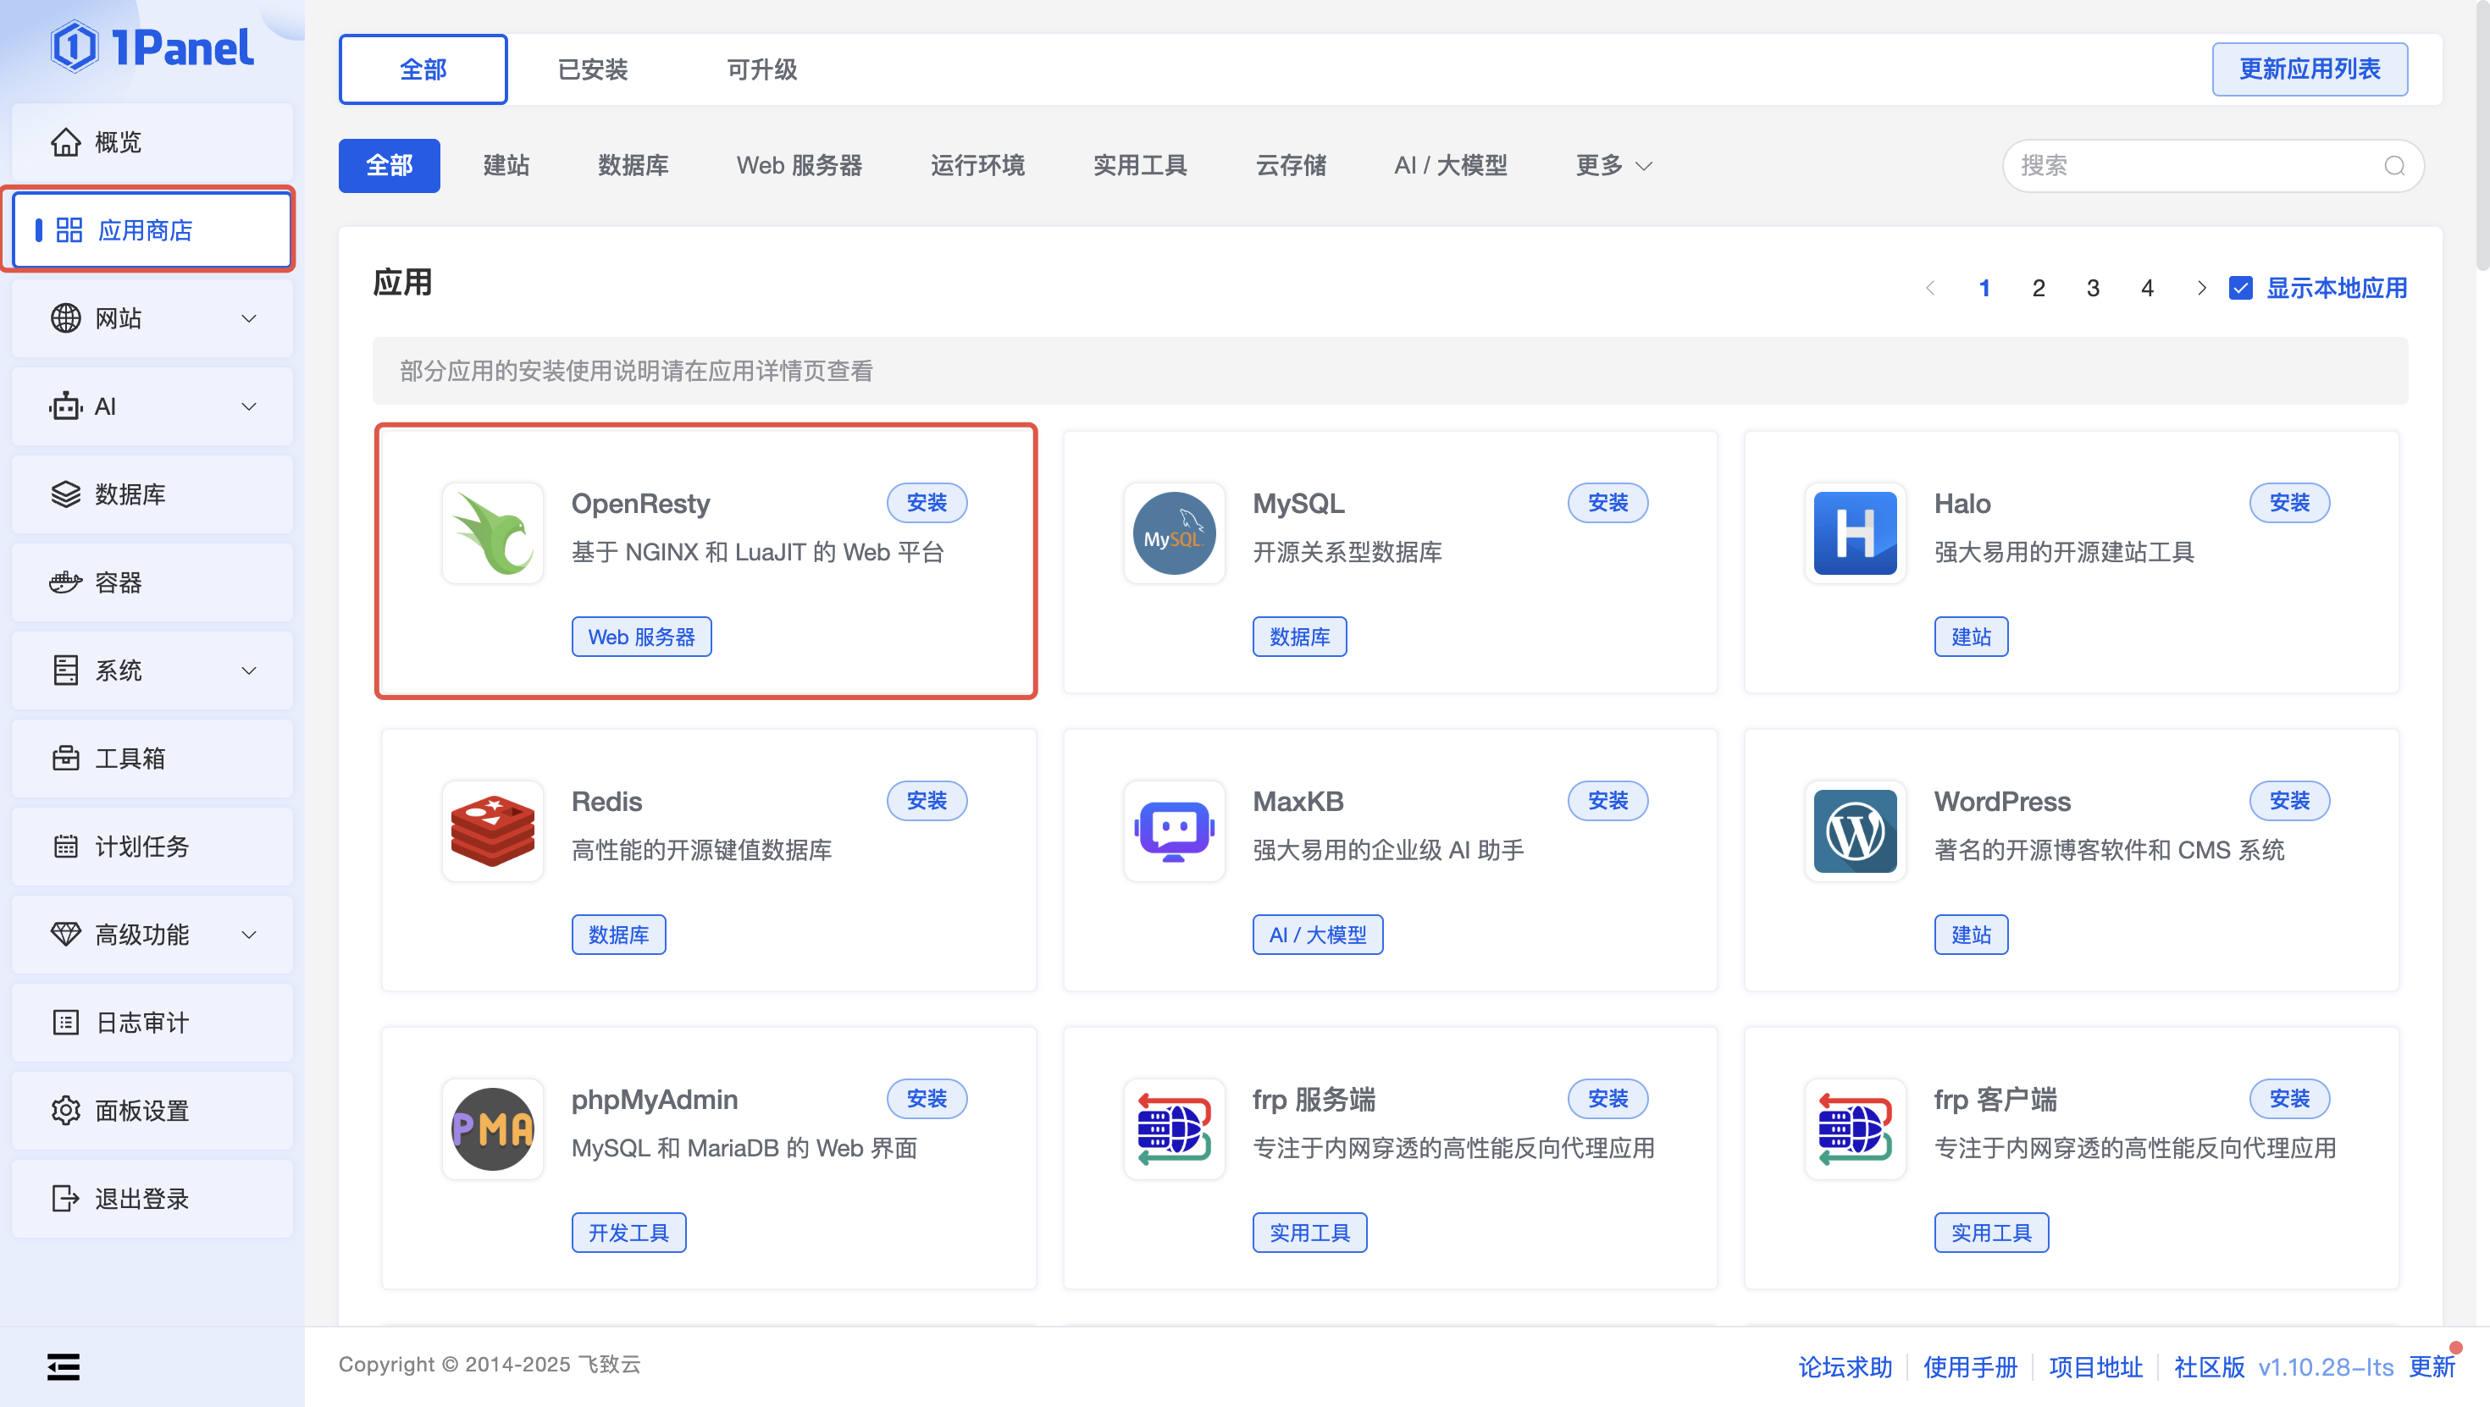Image resolution: width=2490 pixels, height=1407 pixels.
Task: Open the frp 客户端 app logo
Action: (1855, 1128)
